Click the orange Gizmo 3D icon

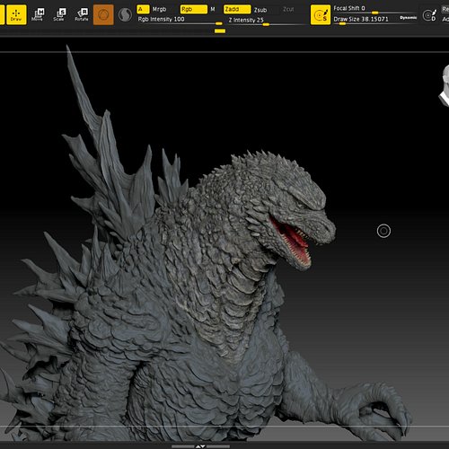(103, 14)
